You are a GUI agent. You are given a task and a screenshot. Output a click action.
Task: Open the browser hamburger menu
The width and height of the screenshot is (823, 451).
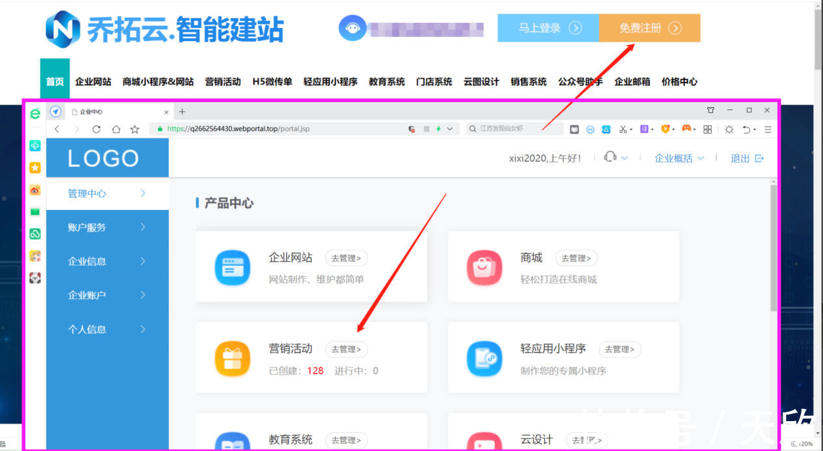click(768, 129)
